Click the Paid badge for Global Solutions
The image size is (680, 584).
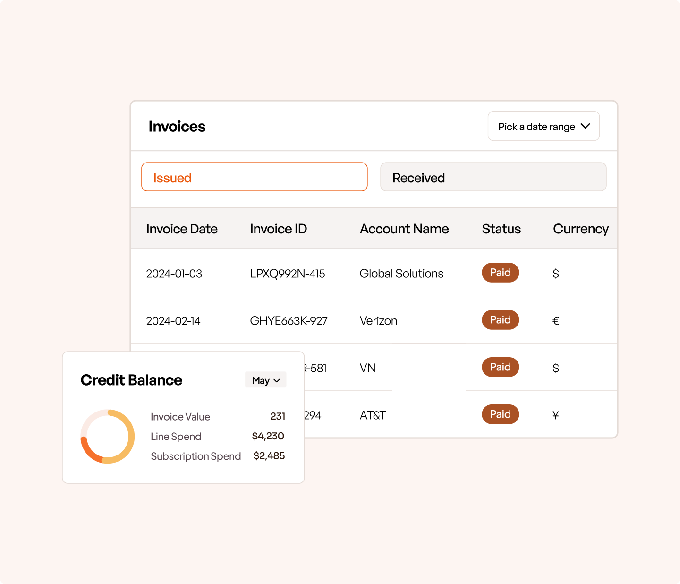tap(500, 273)
